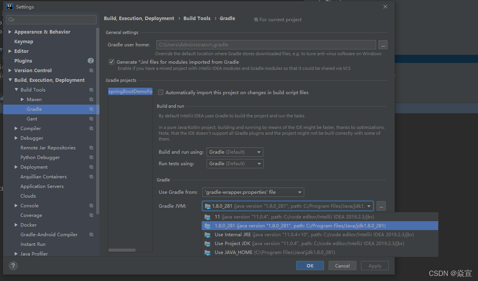This screenshot has height=281, width=478.
Task: Click project-level icon beside Maven
Action: click(92, 100)
